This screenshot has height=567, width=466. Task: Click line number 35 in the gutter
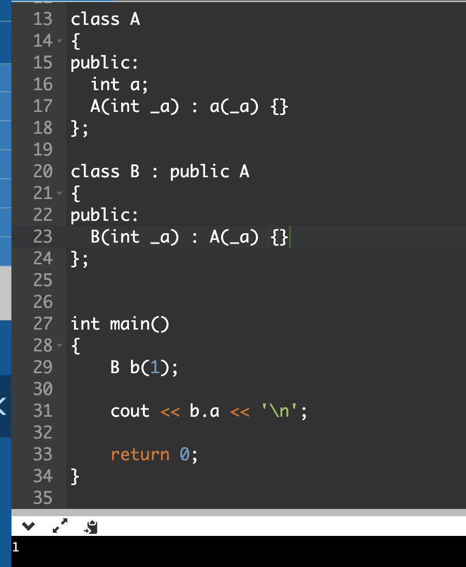42,498
